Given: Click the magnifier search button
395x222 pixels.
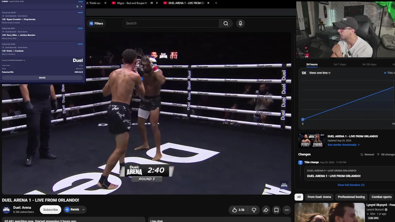Looking at the screenshot, I should pos(226,23).
